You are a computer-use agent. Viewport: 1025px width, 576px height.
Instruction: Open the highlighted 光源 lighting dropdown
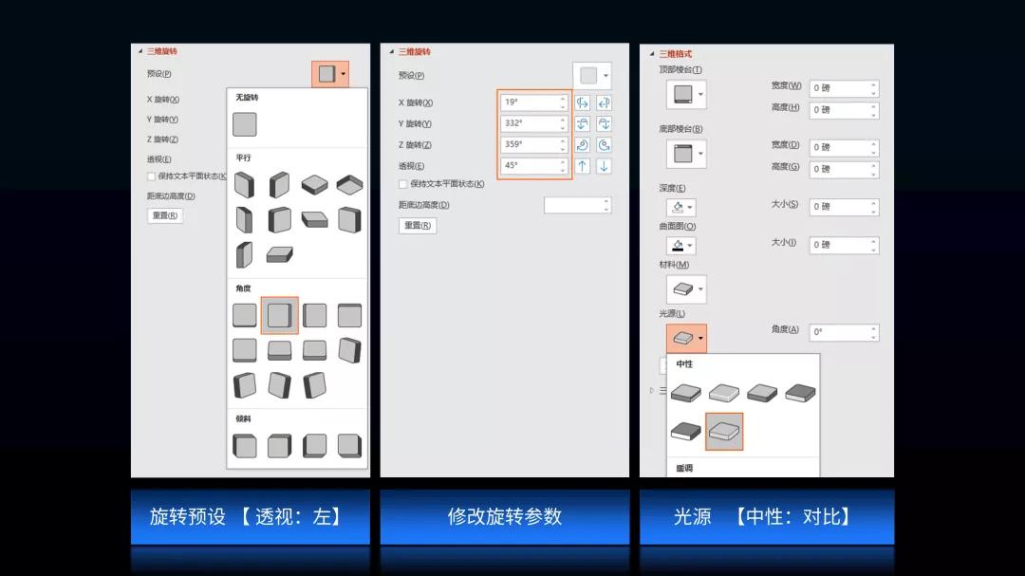pos(686,338)
